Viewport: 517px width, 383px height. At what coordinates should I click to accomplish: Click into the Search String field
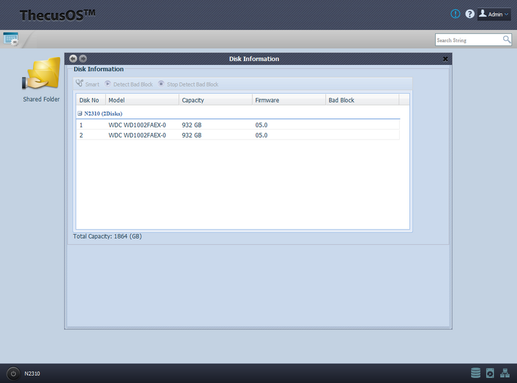(468, 40)
